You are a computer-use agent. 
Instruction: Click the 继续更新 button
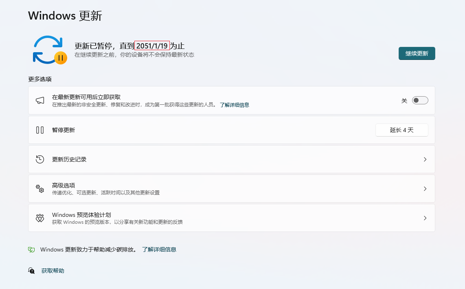[x=417, y=53]
